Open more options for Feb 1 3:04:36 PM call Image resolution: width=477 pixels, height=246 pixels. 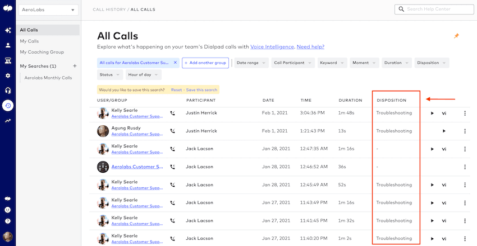point(465,113)
